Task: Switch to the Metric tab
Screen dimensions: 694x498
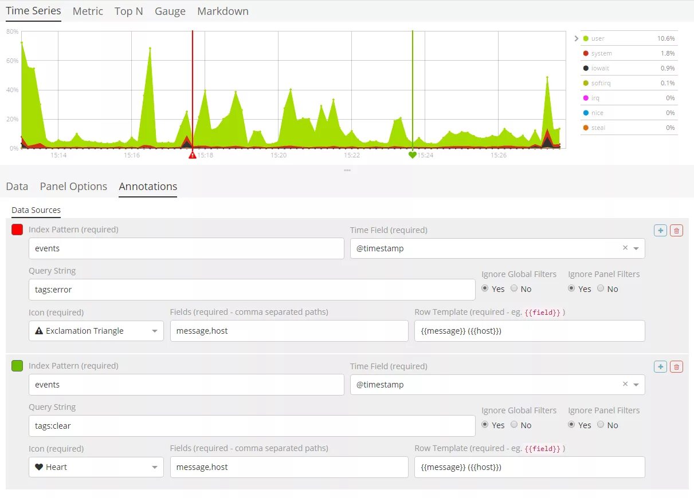Action: point(88,11)
